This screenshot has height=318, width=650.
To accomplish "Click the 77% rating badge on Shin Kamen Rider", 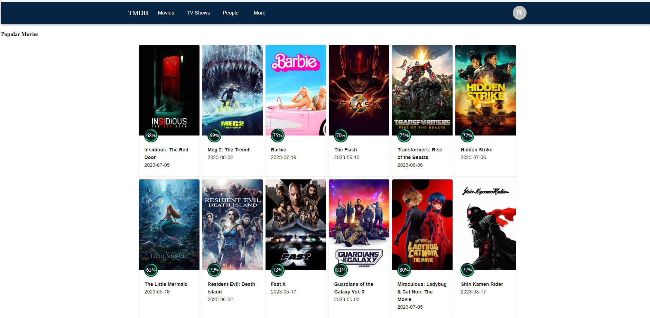I will coord(467,270).
